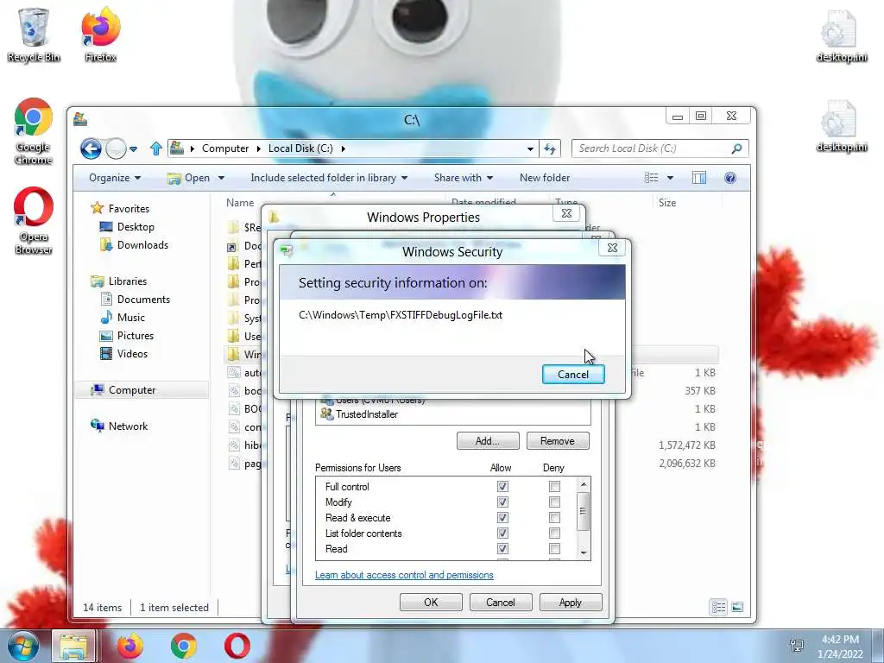Expand the view options dropdown arrow
Image resolution: width=884 pixels, height=663 pixels.
(x=670, y=178)
